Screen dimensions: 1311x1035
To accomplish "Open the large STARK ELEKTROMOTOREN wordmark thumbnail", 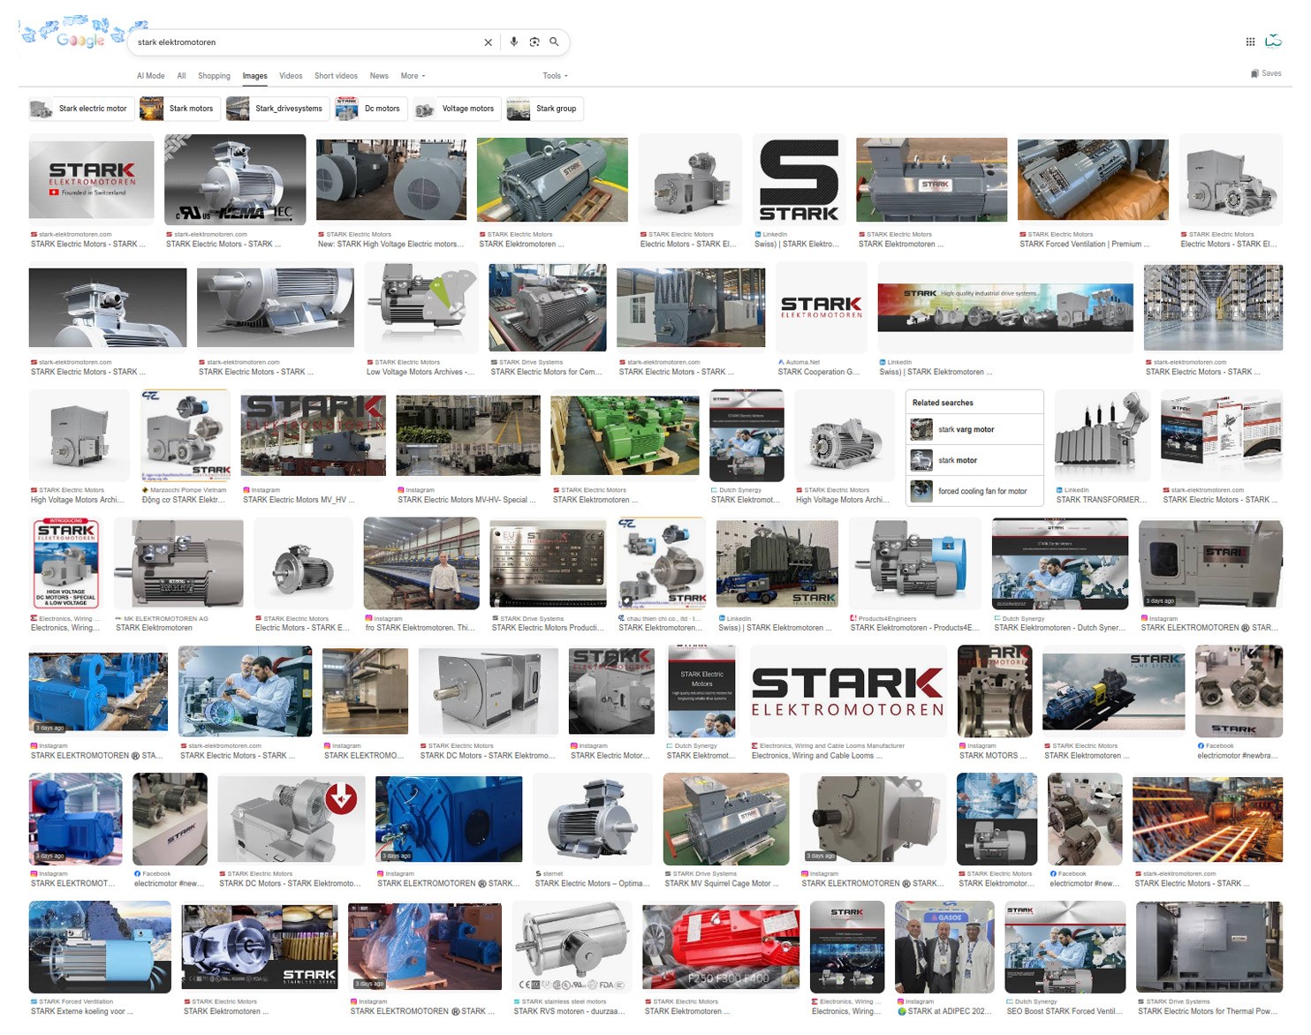I will (x=848, y=691).
